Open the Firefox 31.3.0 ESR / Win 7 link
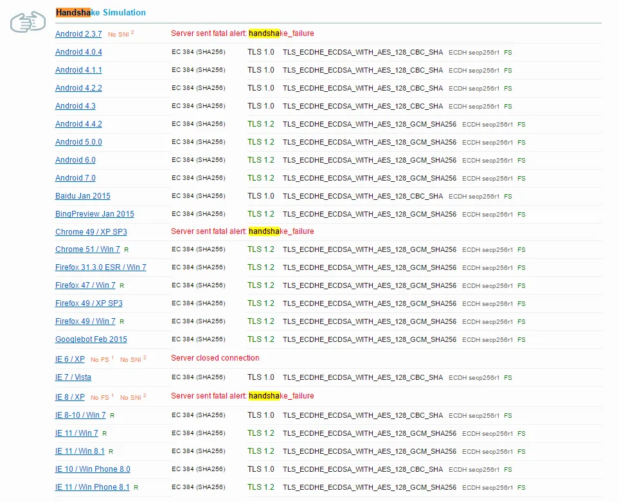Image resolution: width=619 pixels, height=502 pixels. click(x=101, y=267)
